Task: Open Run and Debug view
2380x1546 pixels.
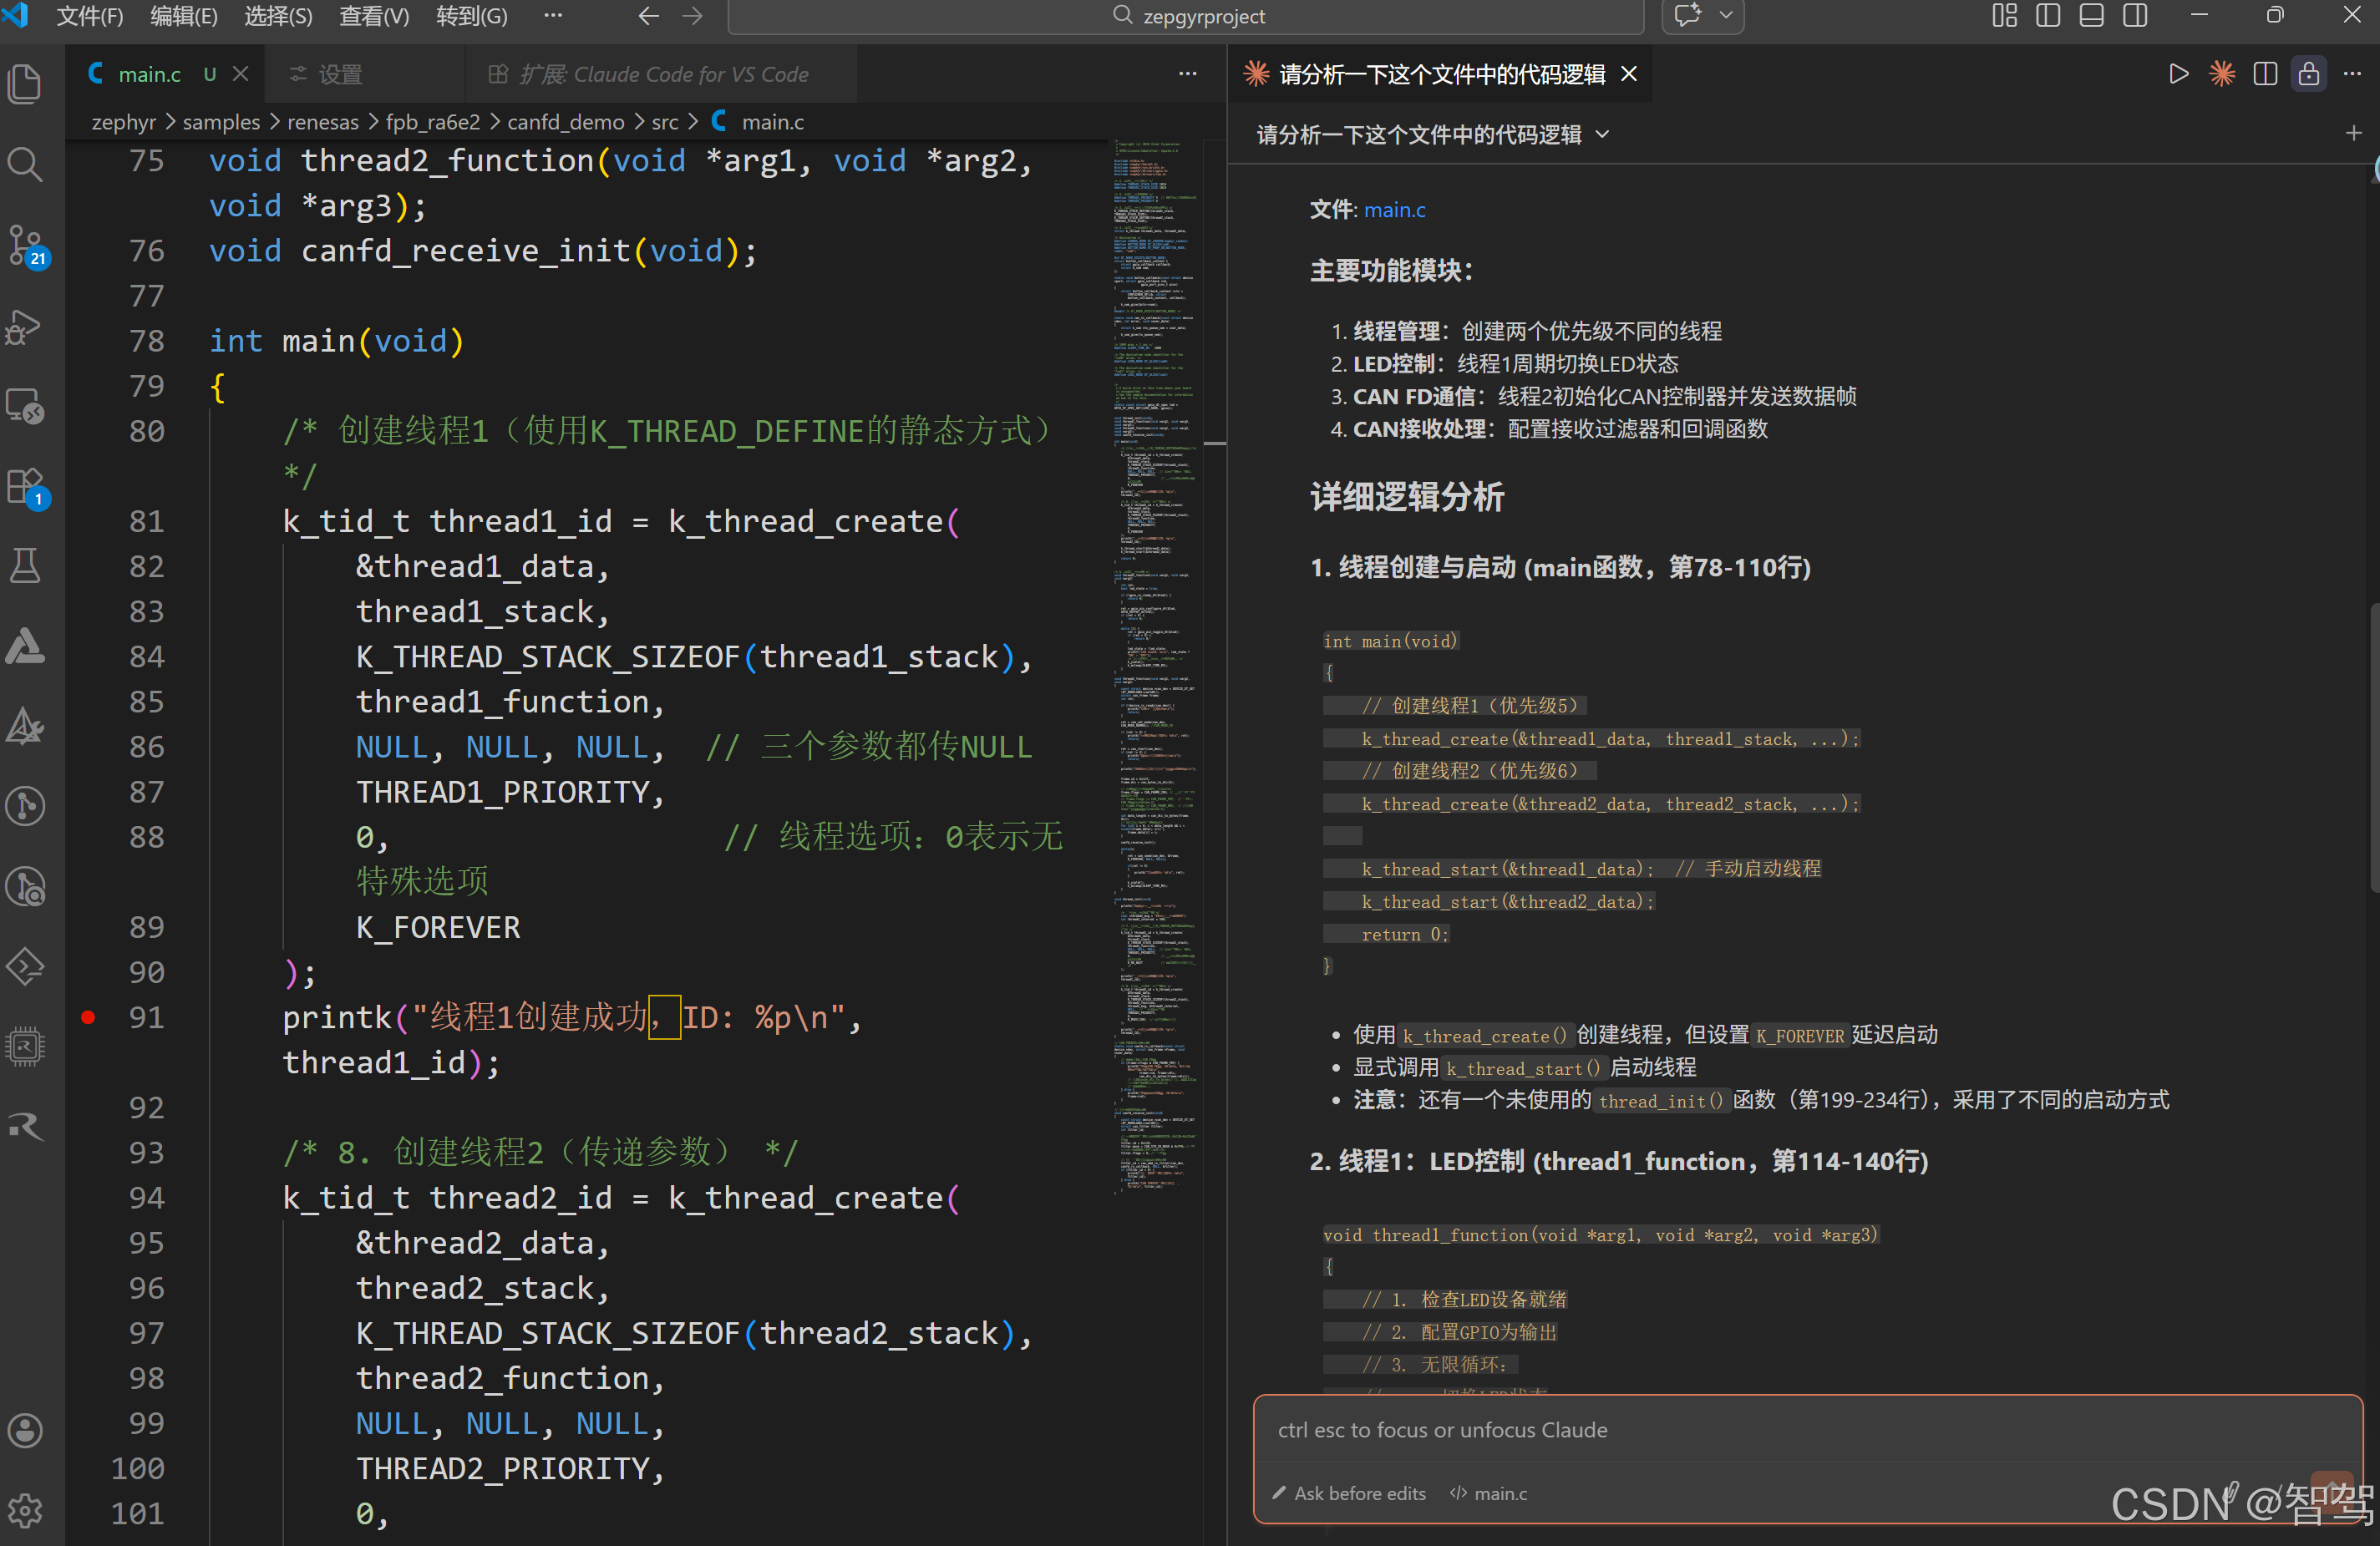Action: (25, 326)
